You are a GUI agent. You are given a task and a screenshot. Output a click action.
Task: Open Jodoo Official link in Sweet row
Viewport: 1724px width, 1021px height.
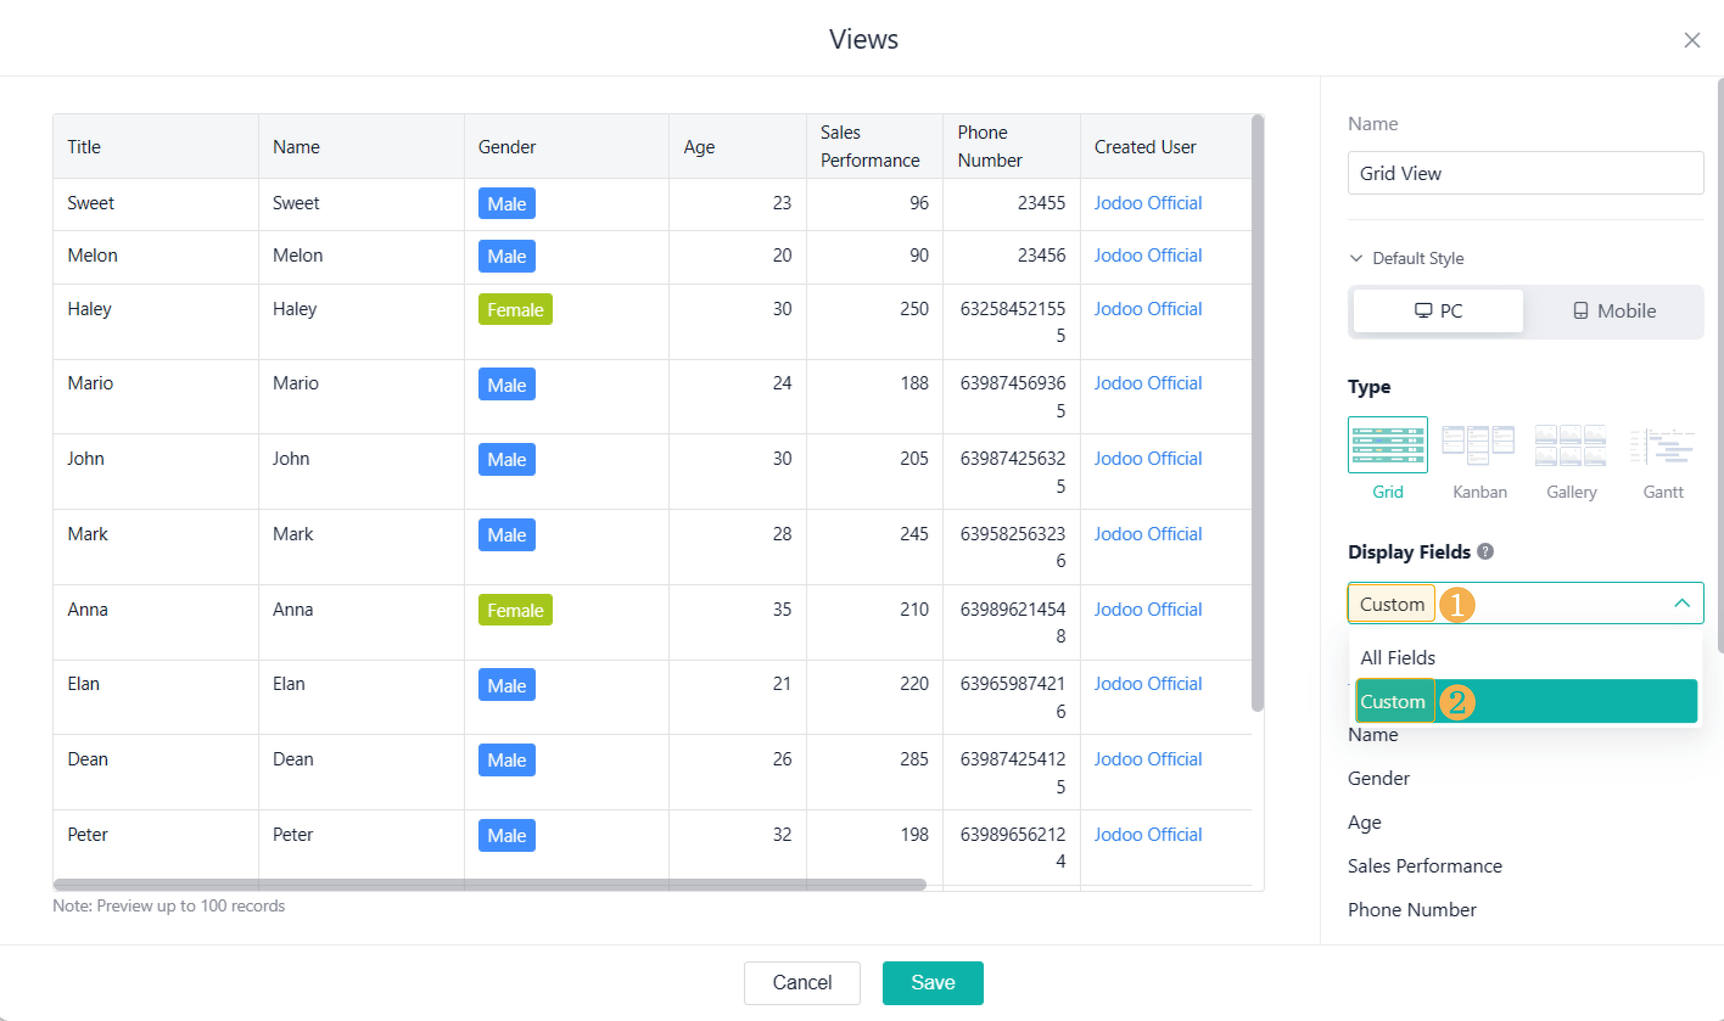(1147, 203)
